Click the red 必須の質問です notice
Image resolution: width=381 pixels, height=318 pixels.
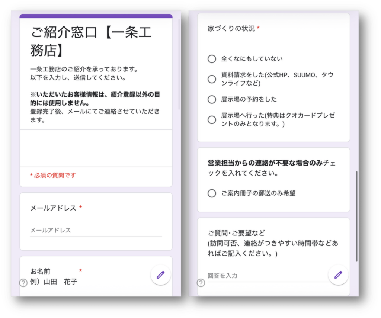pos(53,175)
